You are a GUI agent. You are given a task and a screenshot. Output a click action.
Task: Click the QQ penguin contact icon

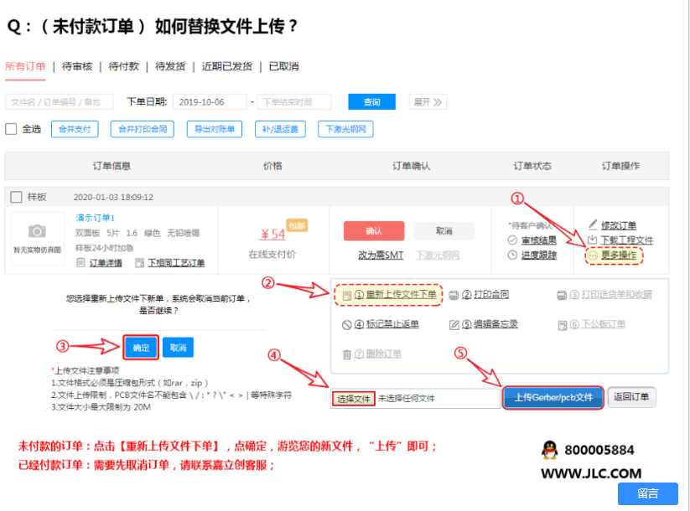pyautogui.click(x=549, y=451)
